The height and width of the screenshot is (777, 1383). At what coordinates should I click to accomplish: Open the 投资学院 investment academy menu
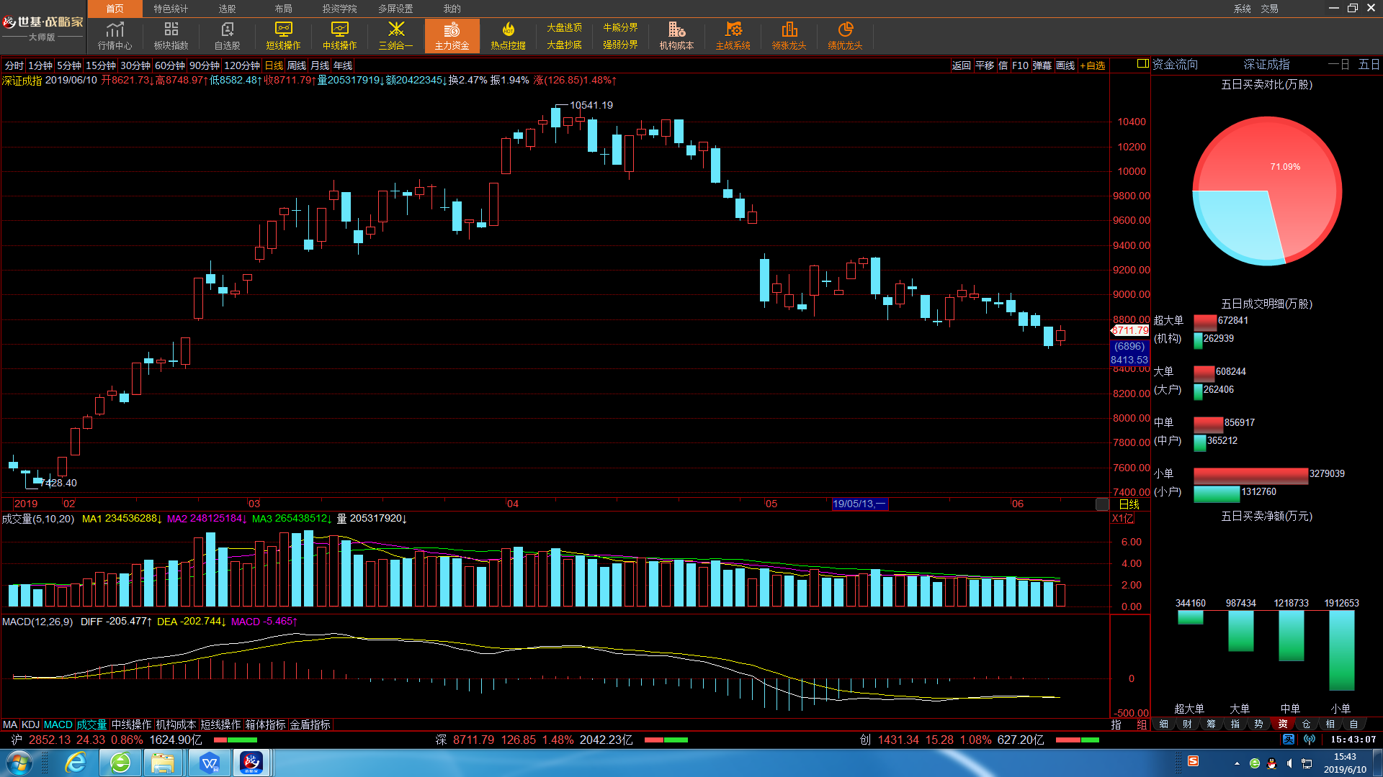tap(339, 9)
